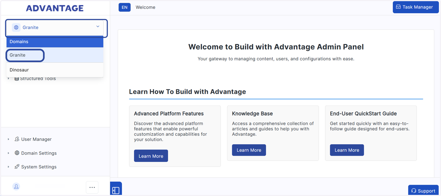441x196 pixels.
Task: Click the Structured Tools database icon
Action: tap(17, 78)
